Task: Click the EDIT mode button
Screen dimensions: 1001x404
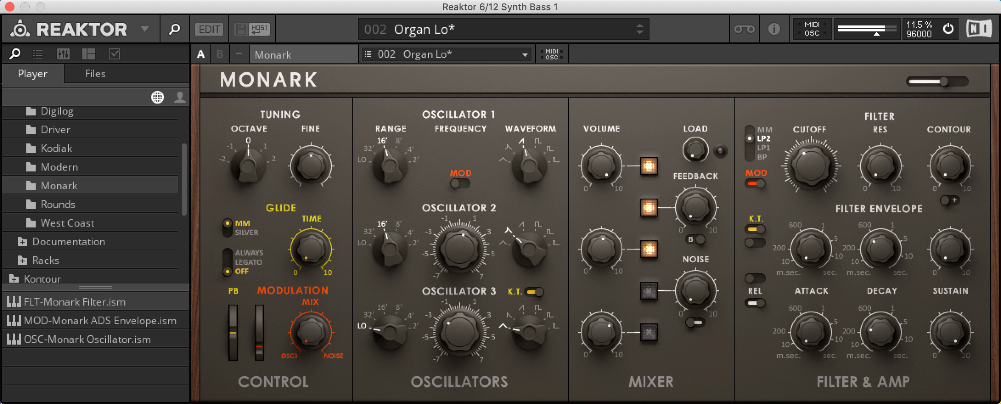Action: (x=209, y=29)
